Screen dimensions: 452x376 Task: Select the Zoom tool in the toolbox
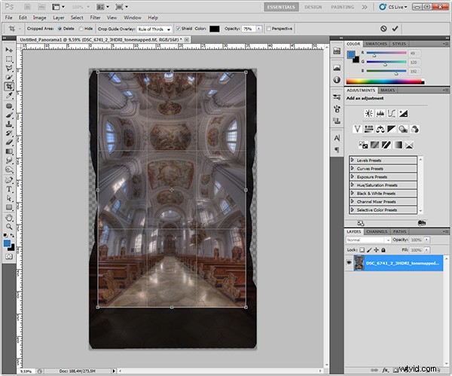(x=9, y=227)
